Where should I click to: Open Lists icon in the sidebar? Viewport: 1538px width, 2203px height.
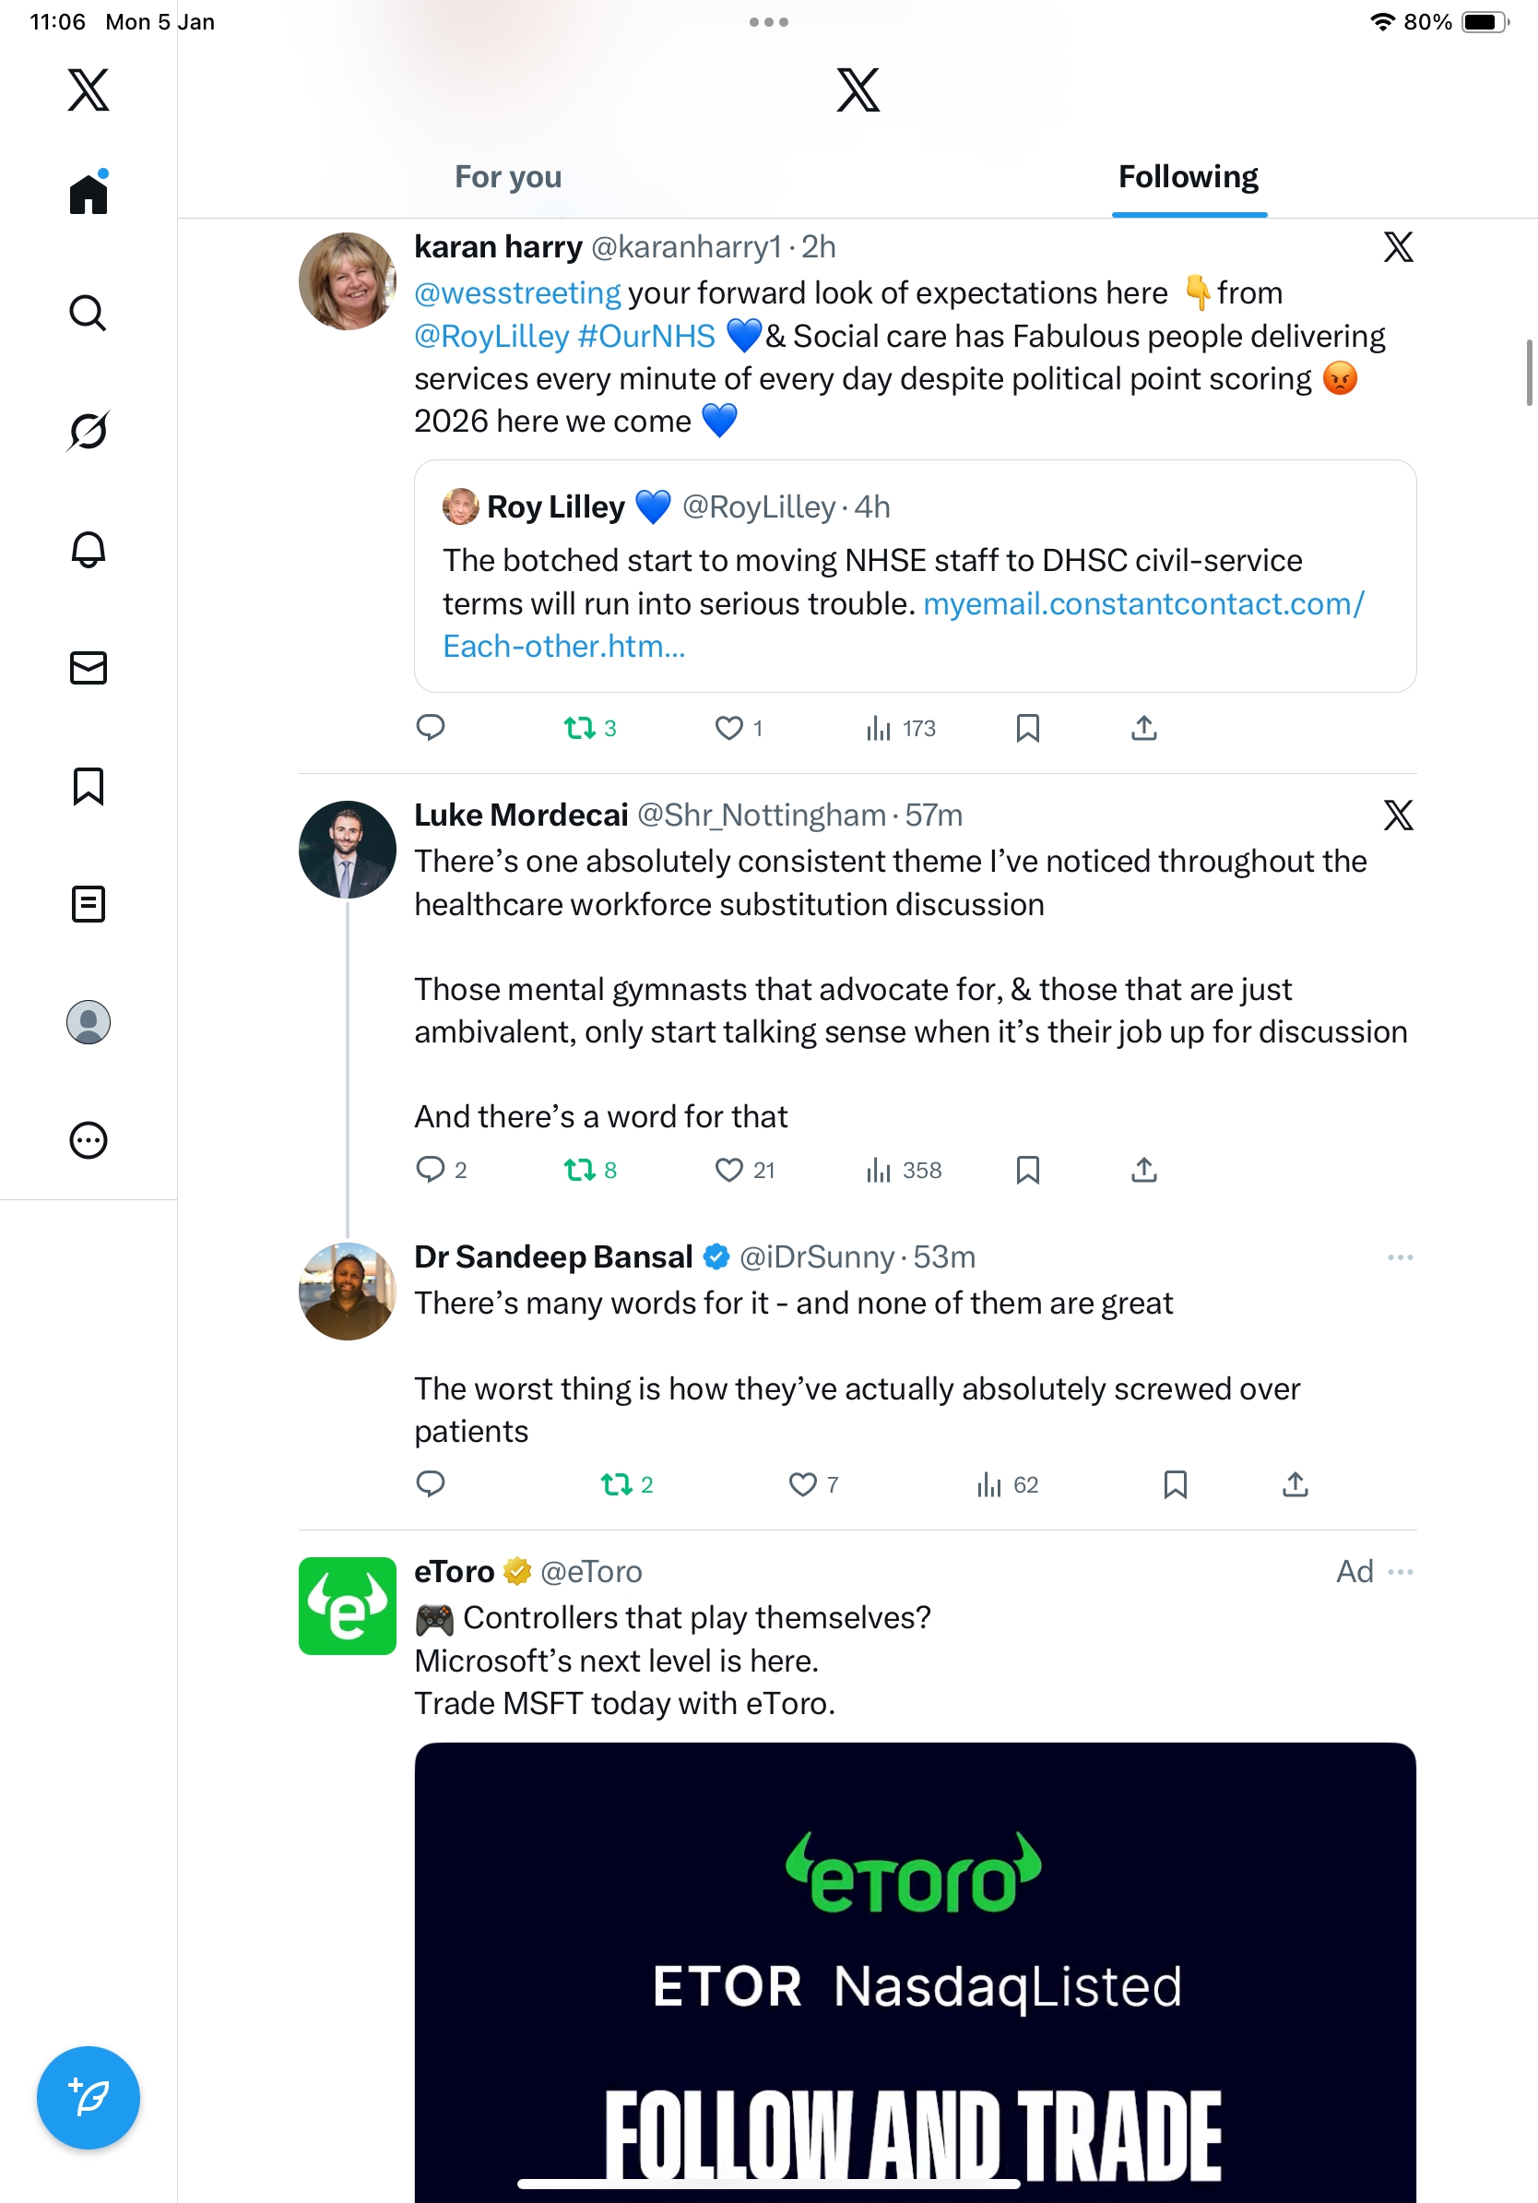click(x=89, y=904)
